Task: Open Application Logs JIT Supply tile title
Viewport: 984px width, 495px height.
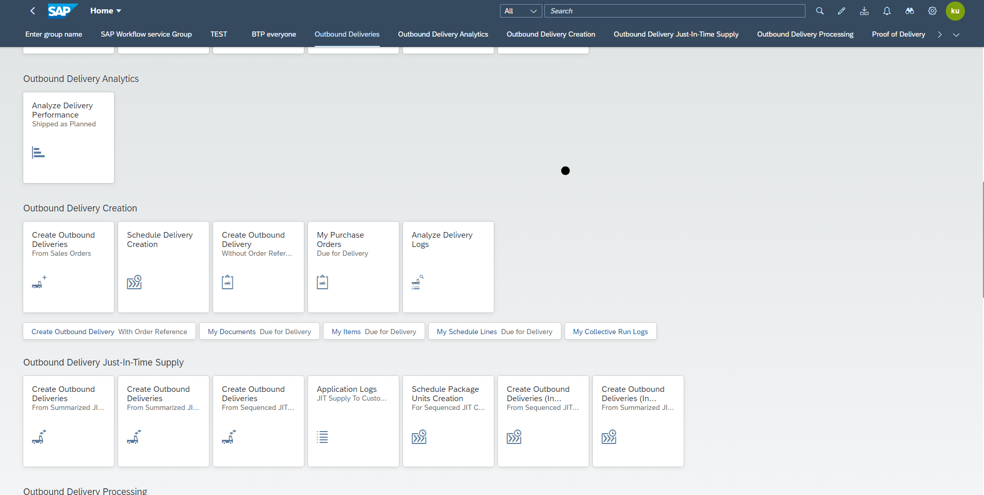Action: 347,389
